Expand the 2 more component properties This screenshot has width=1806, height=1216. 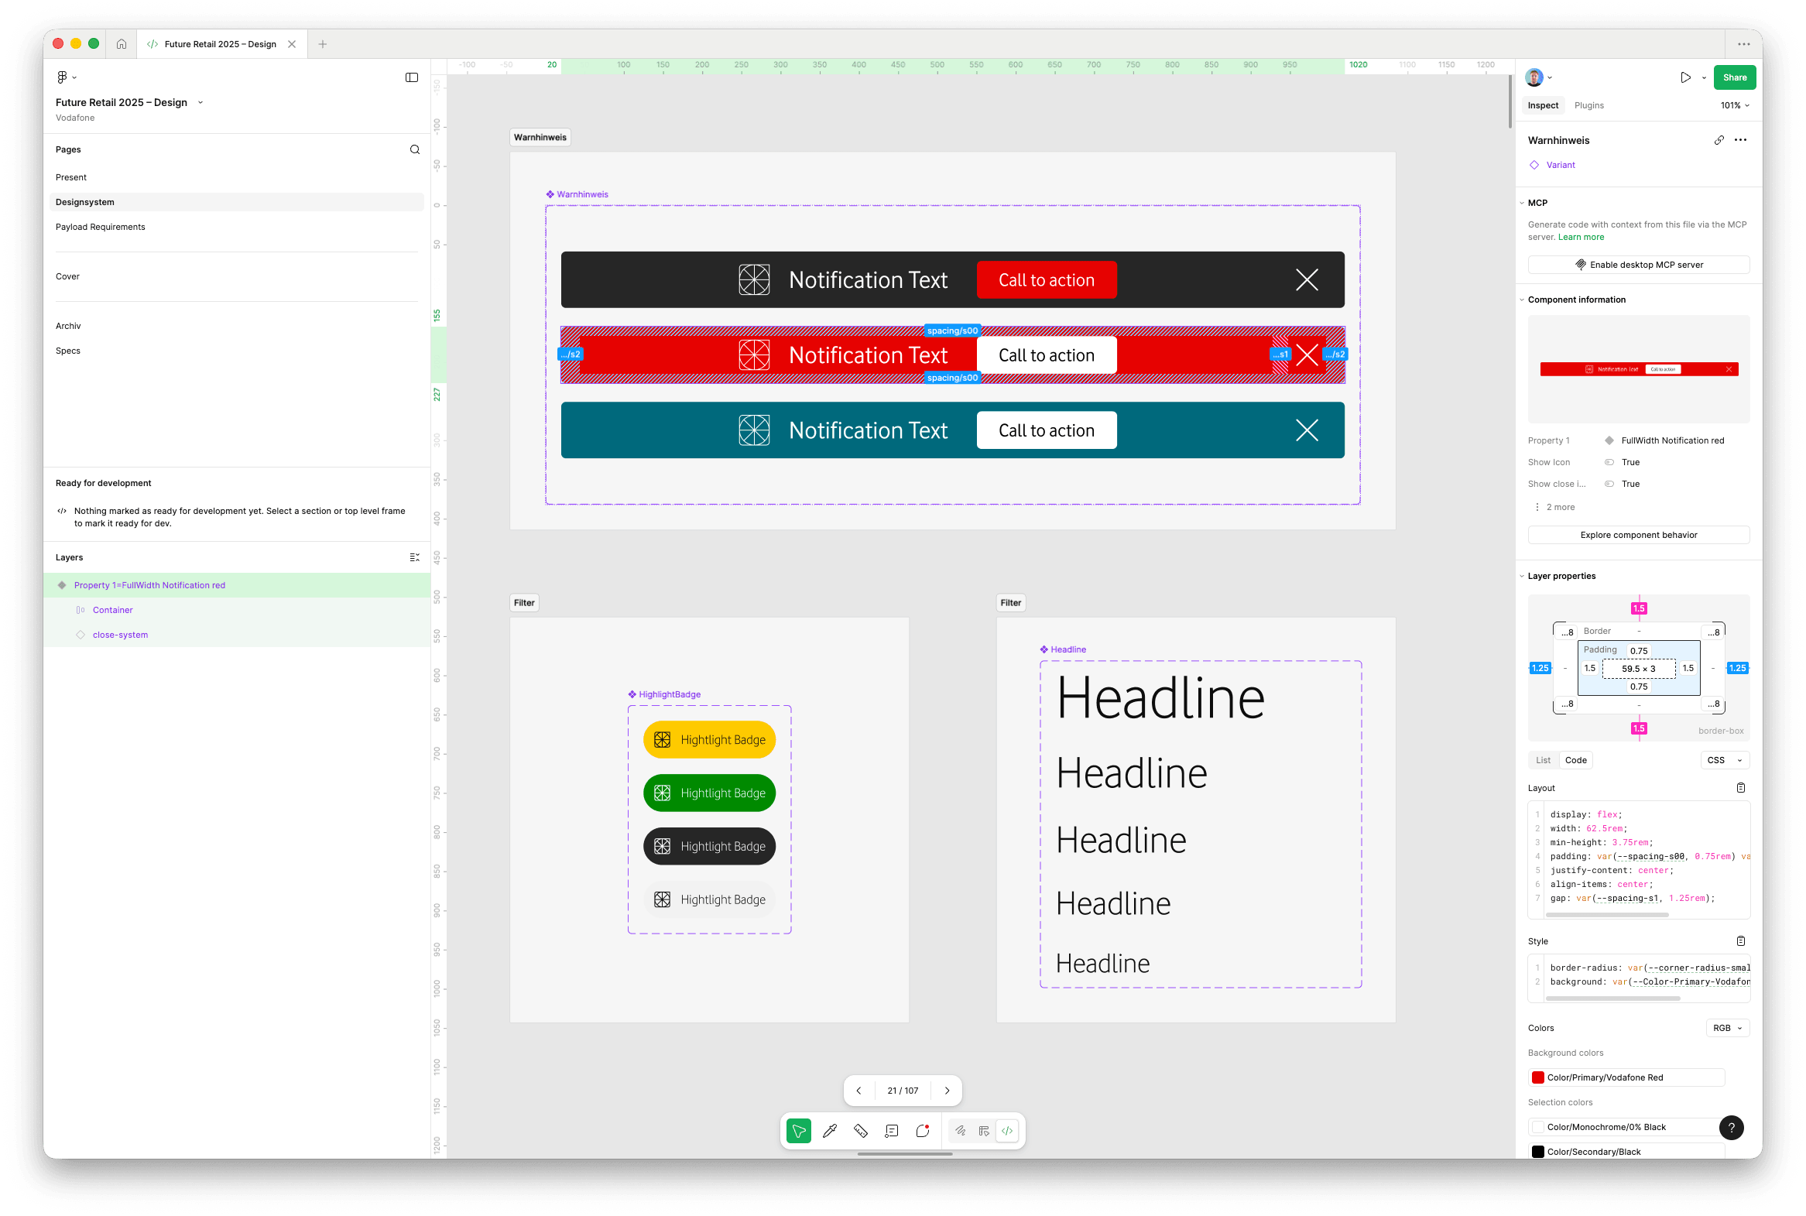(1557, 506)
